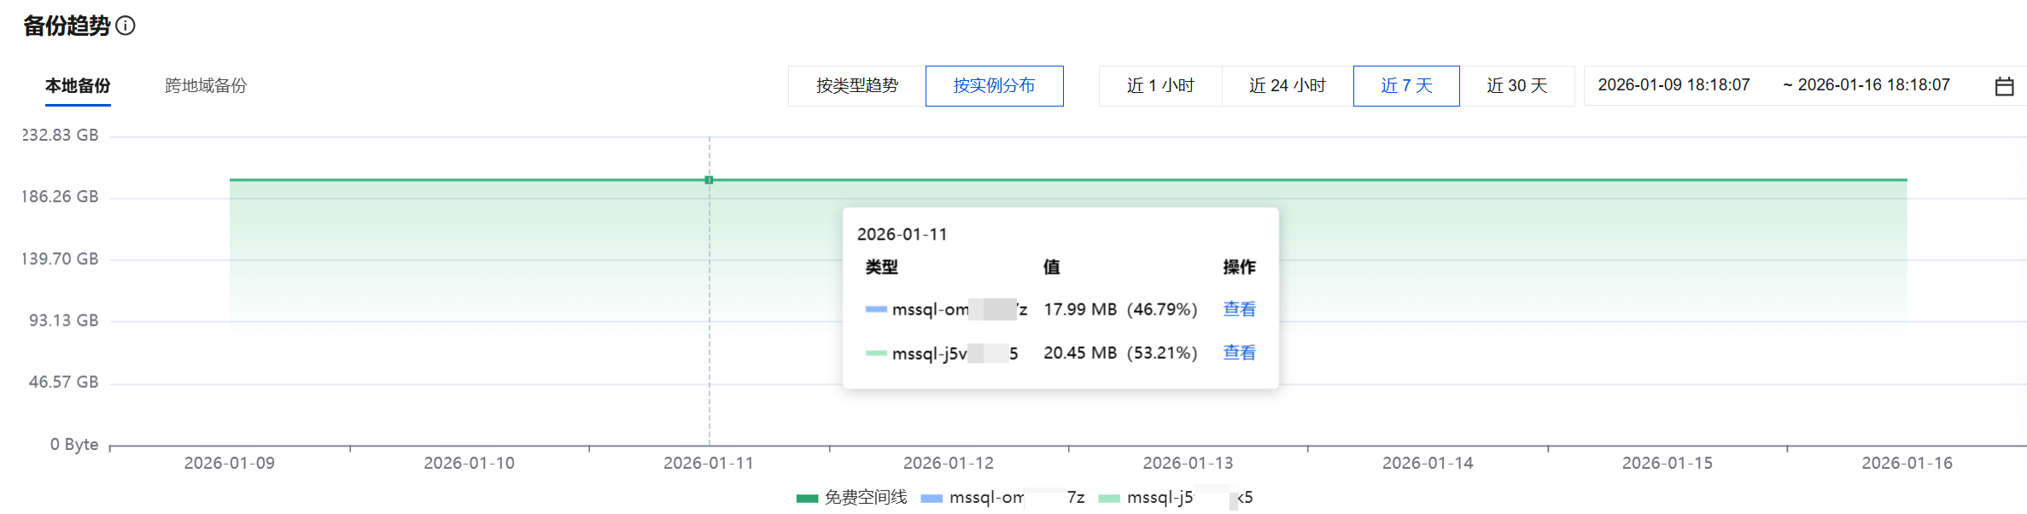Click the info icon beside 备份趋势
The width and height of the screenshot is (2027, 514).
(126, 26)
